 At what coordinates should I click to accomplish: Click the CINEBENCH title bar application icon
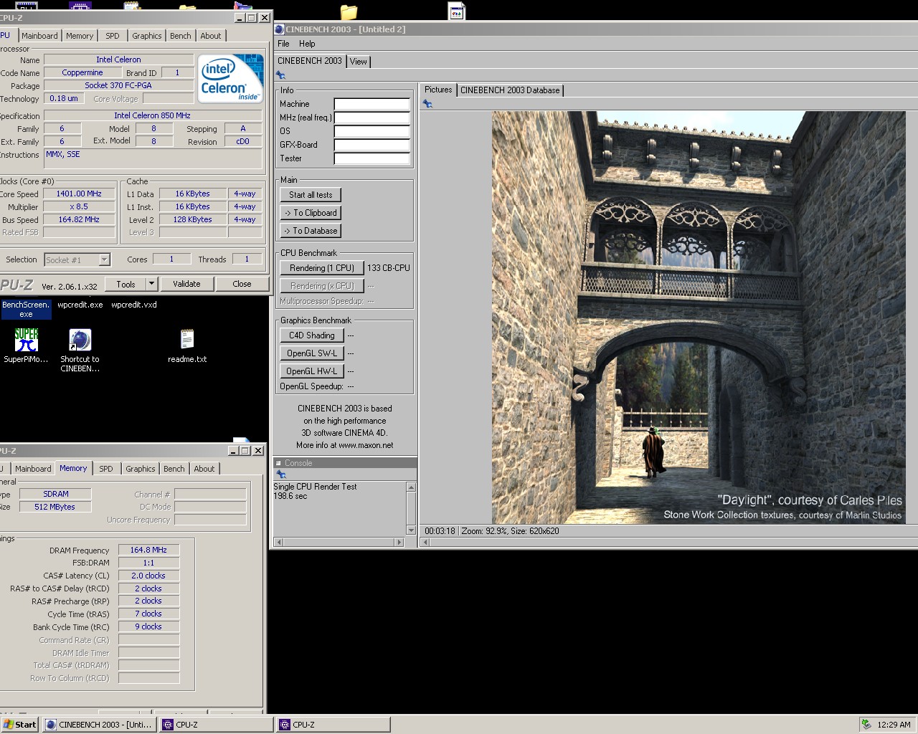pyautogui.click(x=280, y=29)
